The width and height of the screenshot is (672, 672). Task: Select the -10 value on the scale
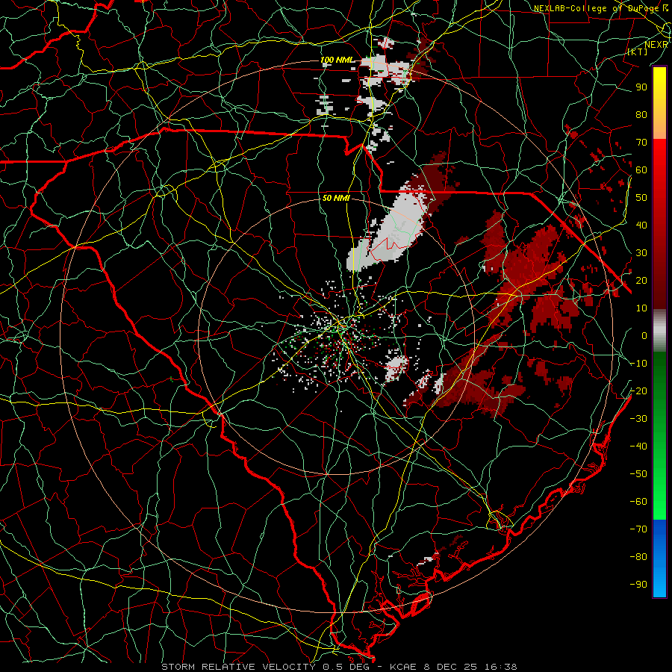[638, 364]
